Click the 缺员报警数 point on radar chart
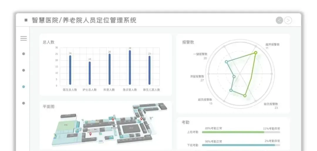This screenshot has width=317, height=151. tap(245, 95)
